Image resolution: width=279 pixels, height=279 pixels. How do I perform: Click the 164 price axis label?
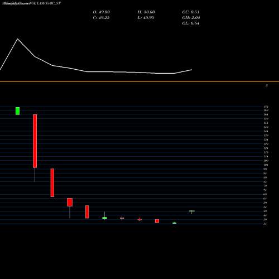266,114
